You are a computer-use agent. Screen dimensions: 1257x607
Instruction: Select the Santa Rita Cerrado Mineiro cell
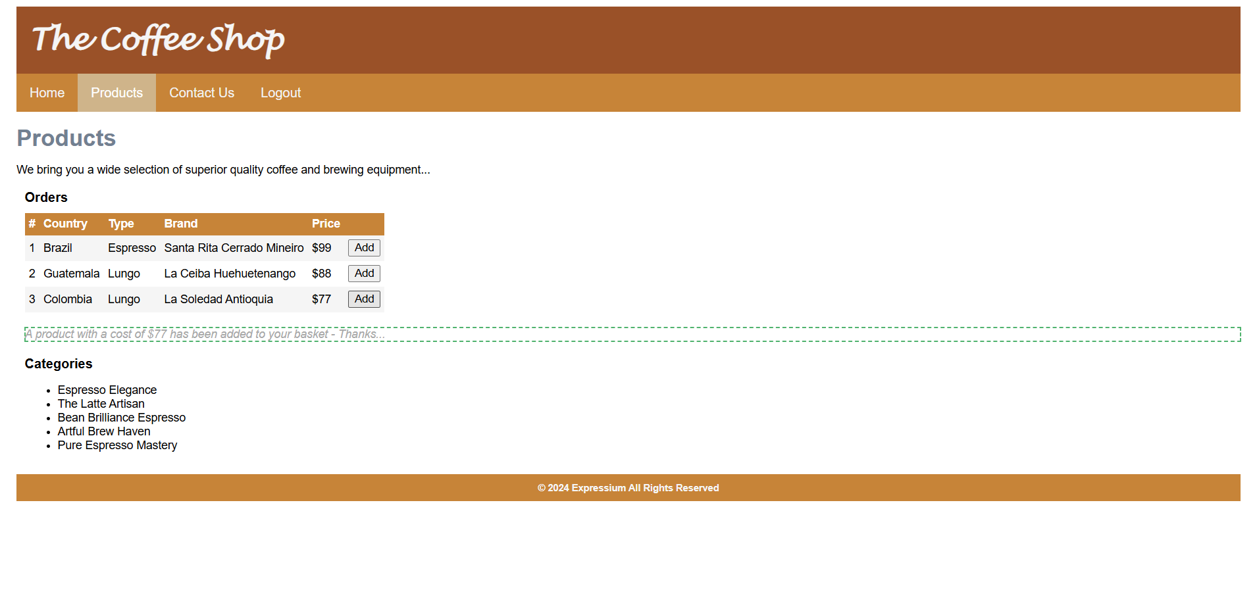point(234,248)
